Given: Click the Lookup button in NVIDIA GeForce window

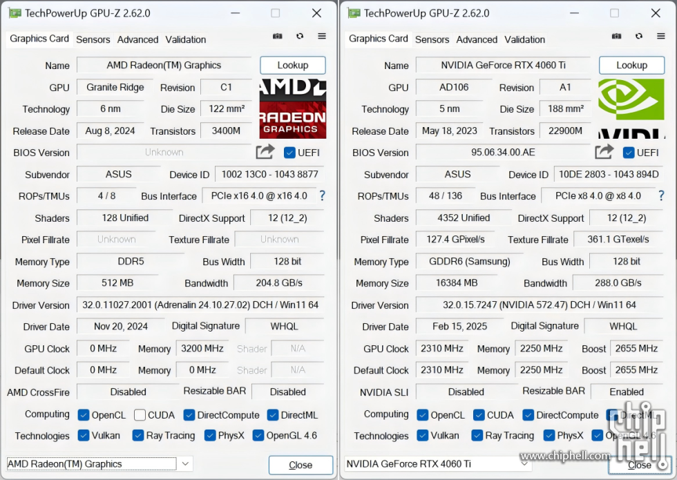Looking at the screenshot, I should (631, 65).
